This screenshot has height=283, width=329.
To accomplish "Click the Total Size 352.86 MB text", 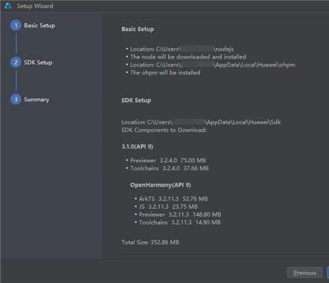I will click(150, 242).
